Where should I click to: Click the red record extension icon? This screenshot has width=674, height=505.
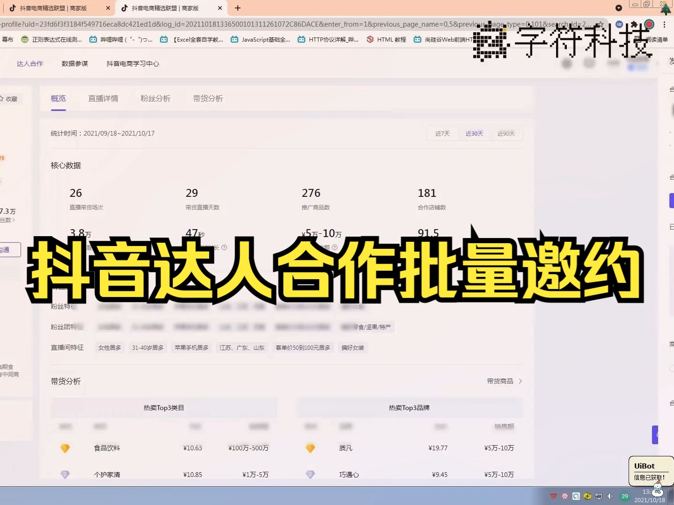[x=649, y=24]
